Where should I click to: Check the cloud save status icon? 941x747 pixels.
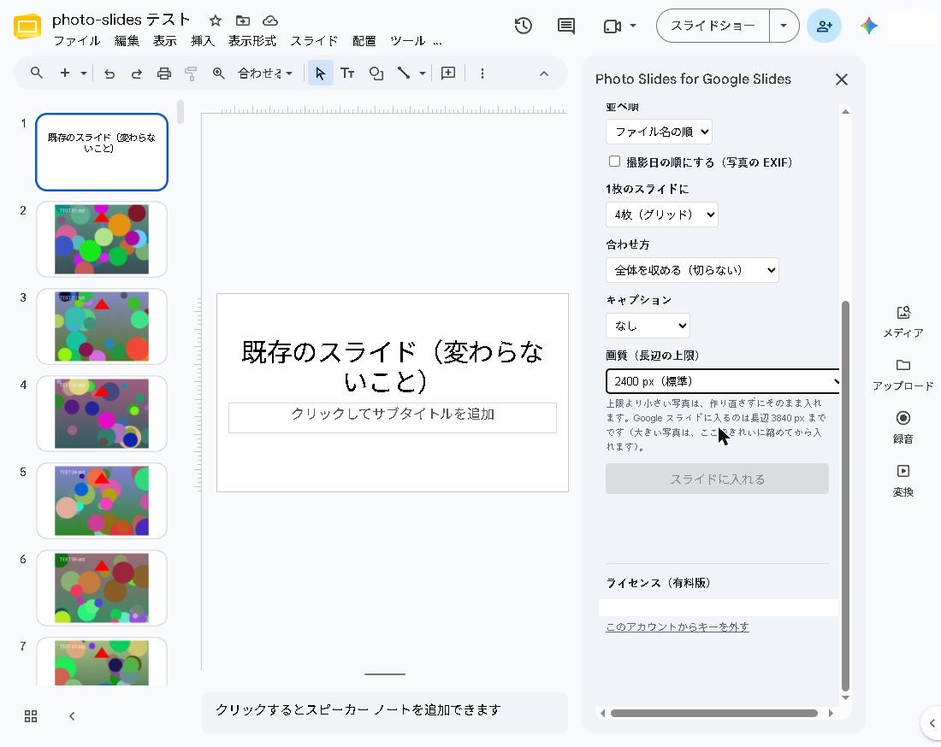click(270, 21)
